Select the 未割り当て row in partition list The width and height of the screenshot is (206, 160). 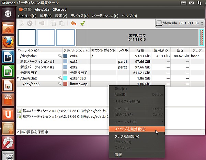(x=111, y=73)
